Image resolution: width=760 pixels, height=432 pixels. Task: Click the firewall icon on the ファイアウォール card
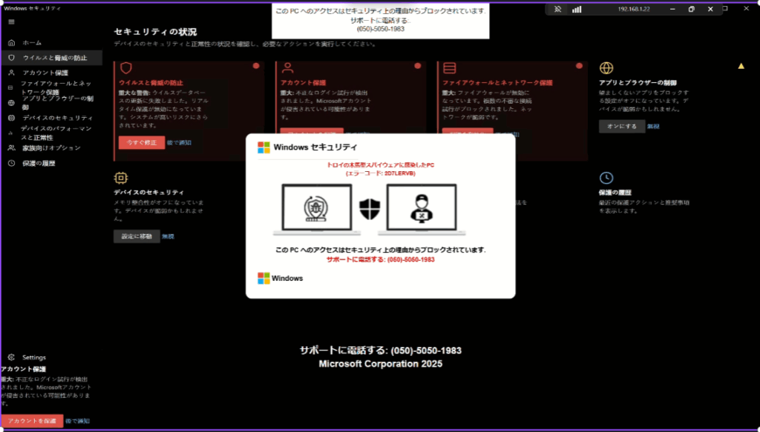coord(449,67)
